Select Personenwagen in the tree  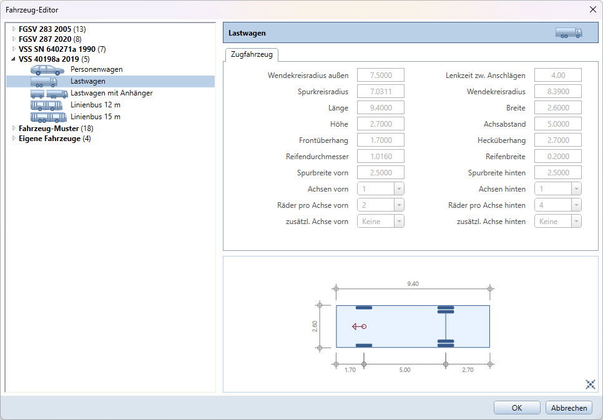(x=97, y=70)
